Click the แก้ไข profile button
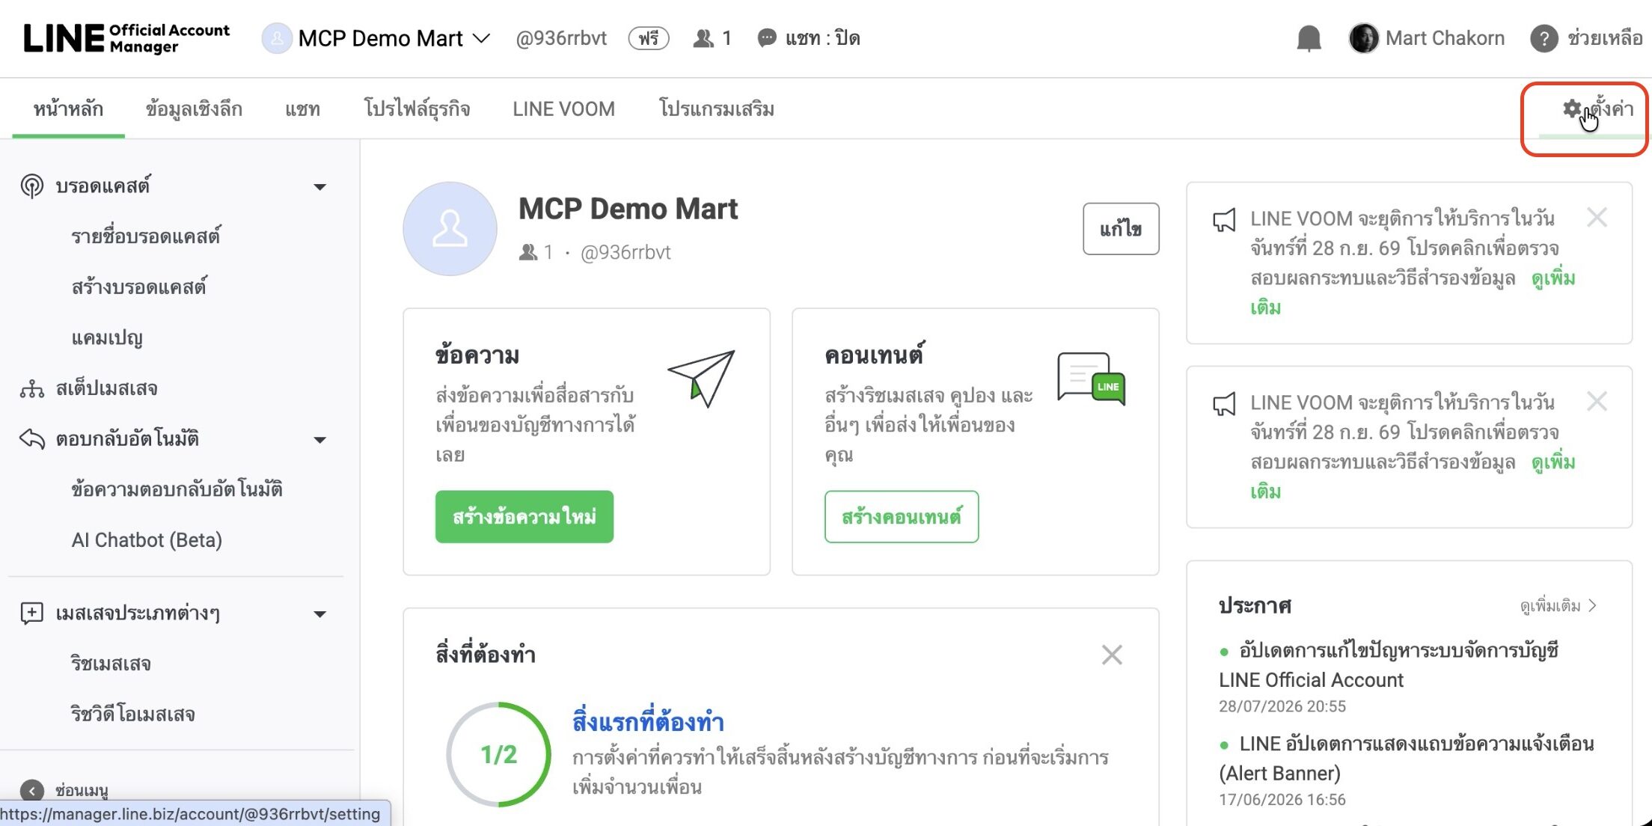This screenshot has width=1652, height=826. 1121,229
